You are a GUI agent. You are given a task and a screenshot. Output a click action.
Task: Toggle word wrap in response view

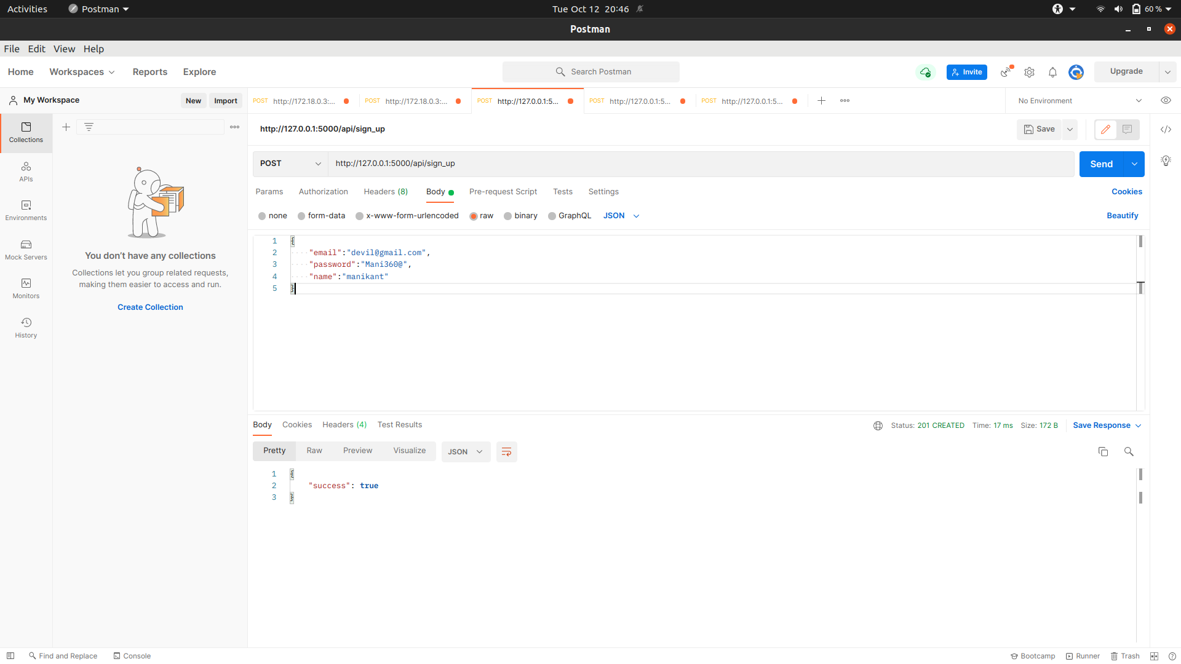pos(506,452)
